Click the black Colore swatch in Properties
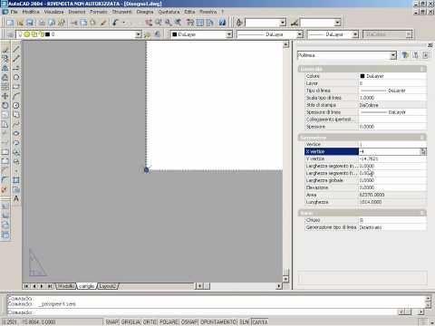Viewport: 435px width, 326px height. coord(362,76)
